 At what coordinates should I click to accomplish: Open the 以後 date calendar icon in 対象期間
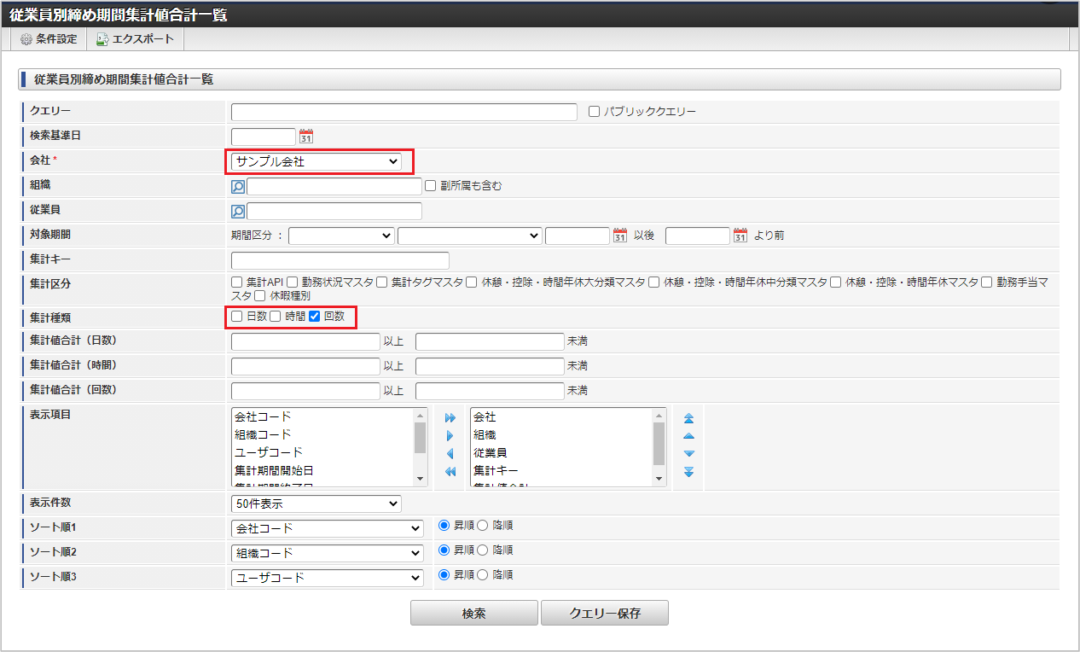click(x=622, y=235)
